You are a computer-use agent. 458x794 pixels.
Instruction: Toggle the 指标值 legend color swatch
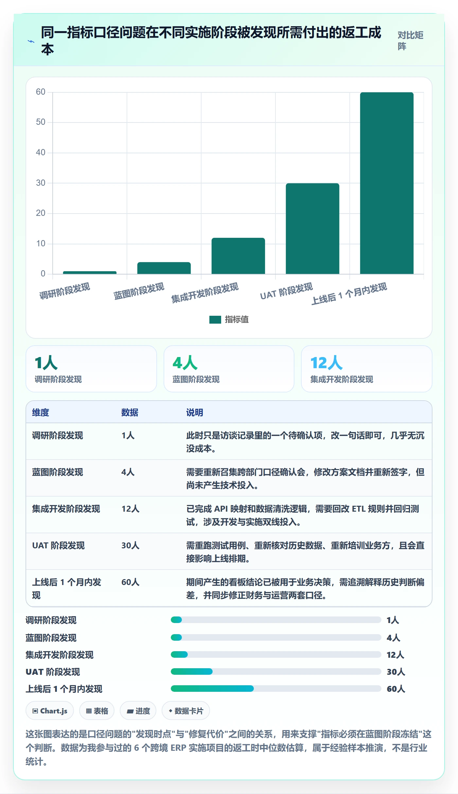pyautogui.click(x=215, y=319)
